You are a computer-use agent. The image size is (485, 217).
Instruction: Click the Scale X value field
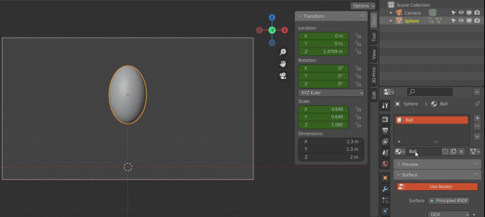coord(323,109)
